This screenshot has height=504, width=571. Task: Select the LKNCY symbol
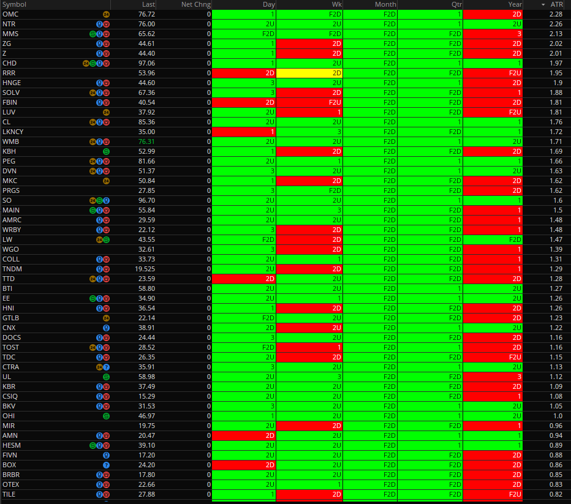click(x=13, y=132)
